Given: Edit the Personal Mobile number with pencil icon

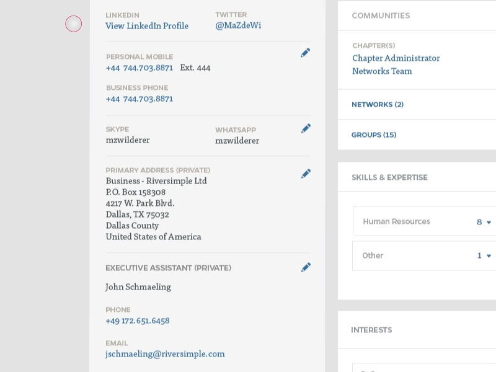Looking at the screenshot, I should pos(306,53).
